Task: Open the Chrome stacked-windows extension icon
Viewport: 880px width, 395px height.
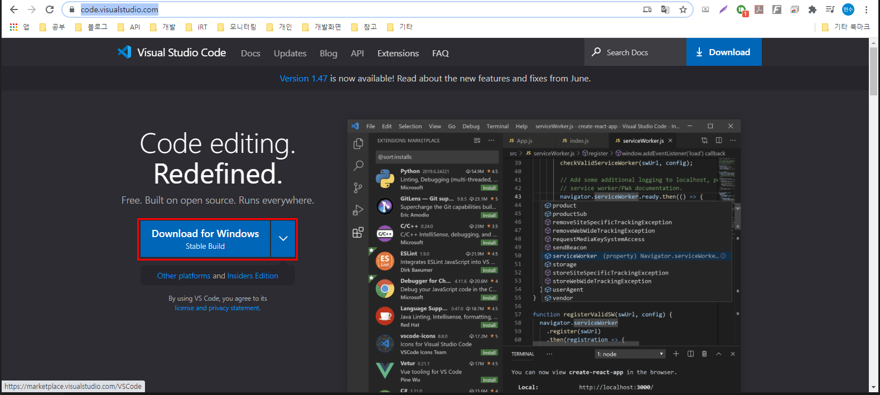Action: [795, 9]
